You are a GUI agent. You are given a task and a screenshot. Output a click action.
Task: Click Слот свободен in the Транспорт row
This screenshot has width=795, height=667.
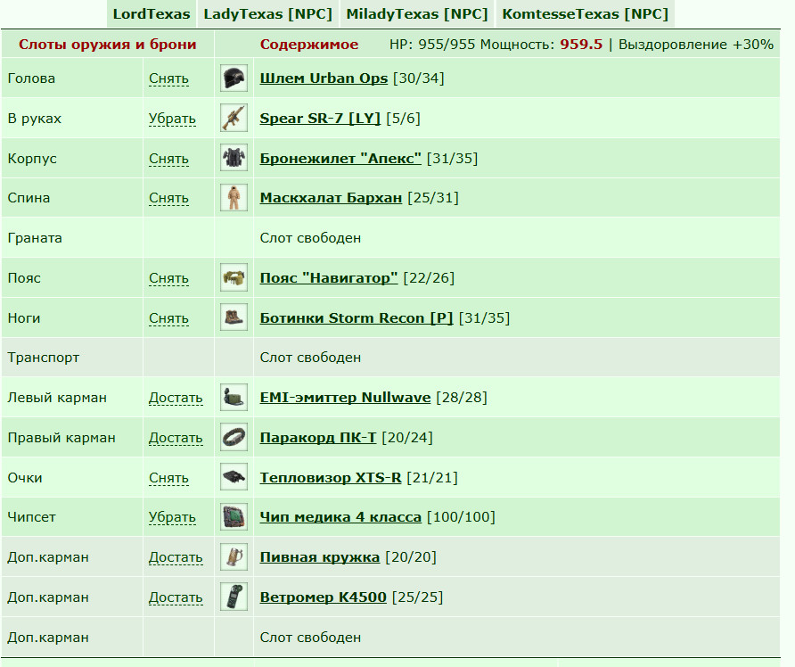click(x=310, y=358)
